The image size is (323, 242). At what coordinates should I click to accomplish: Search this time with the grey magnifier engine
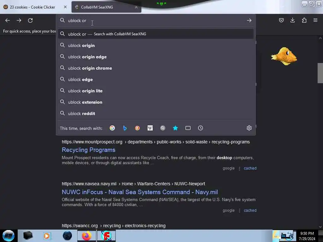coord(163,128)
